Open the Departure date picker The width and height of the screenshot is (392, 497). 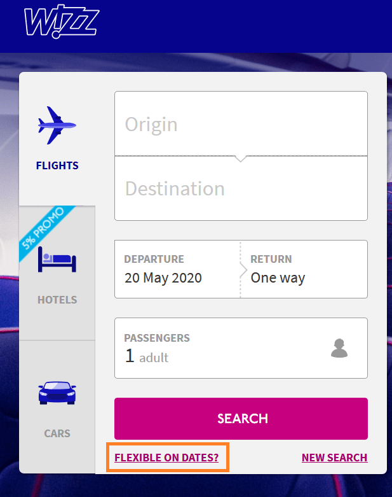pos(177,269)
